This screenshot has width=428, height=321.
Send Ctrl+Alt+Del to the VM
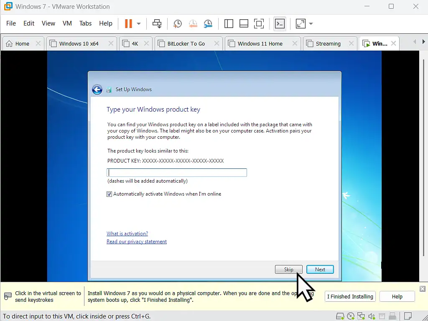click(x=157, y=23)
